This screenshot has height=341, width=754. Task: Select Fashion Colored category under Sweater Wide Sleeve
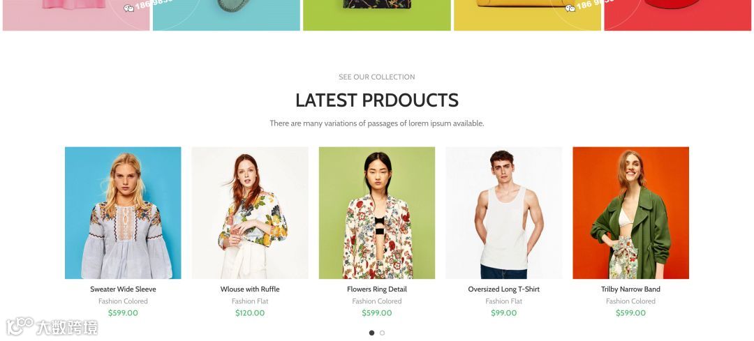tap(123, 301)
